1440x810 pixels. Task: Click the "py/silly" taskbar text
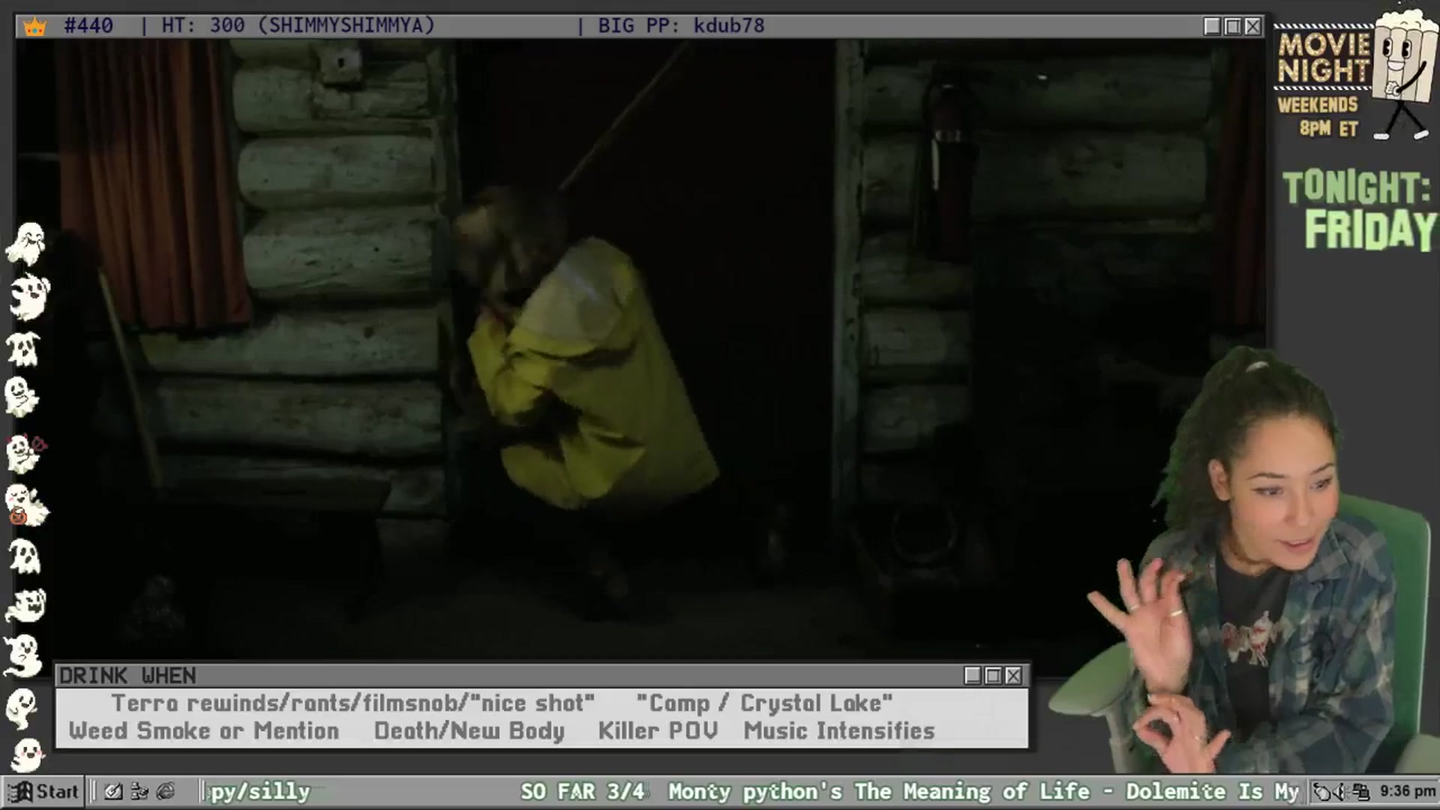point(260,792)
